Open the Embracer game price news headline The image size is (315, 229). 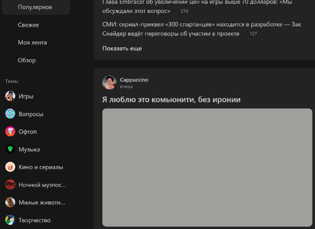(x=197, y=6)
